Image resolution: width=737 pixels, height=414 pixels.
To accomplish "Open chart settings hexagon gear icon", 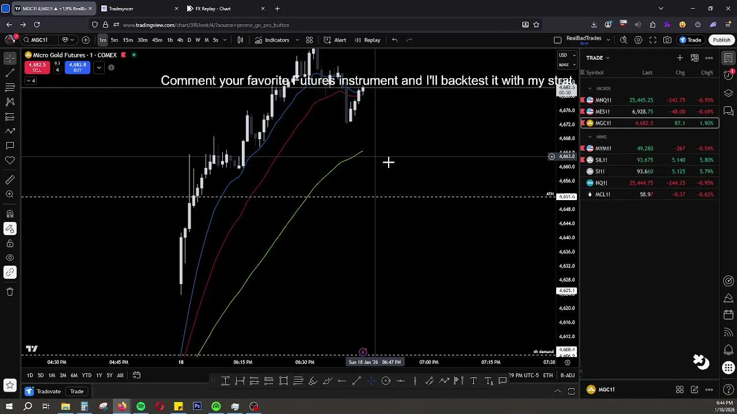I will [639, 40].
